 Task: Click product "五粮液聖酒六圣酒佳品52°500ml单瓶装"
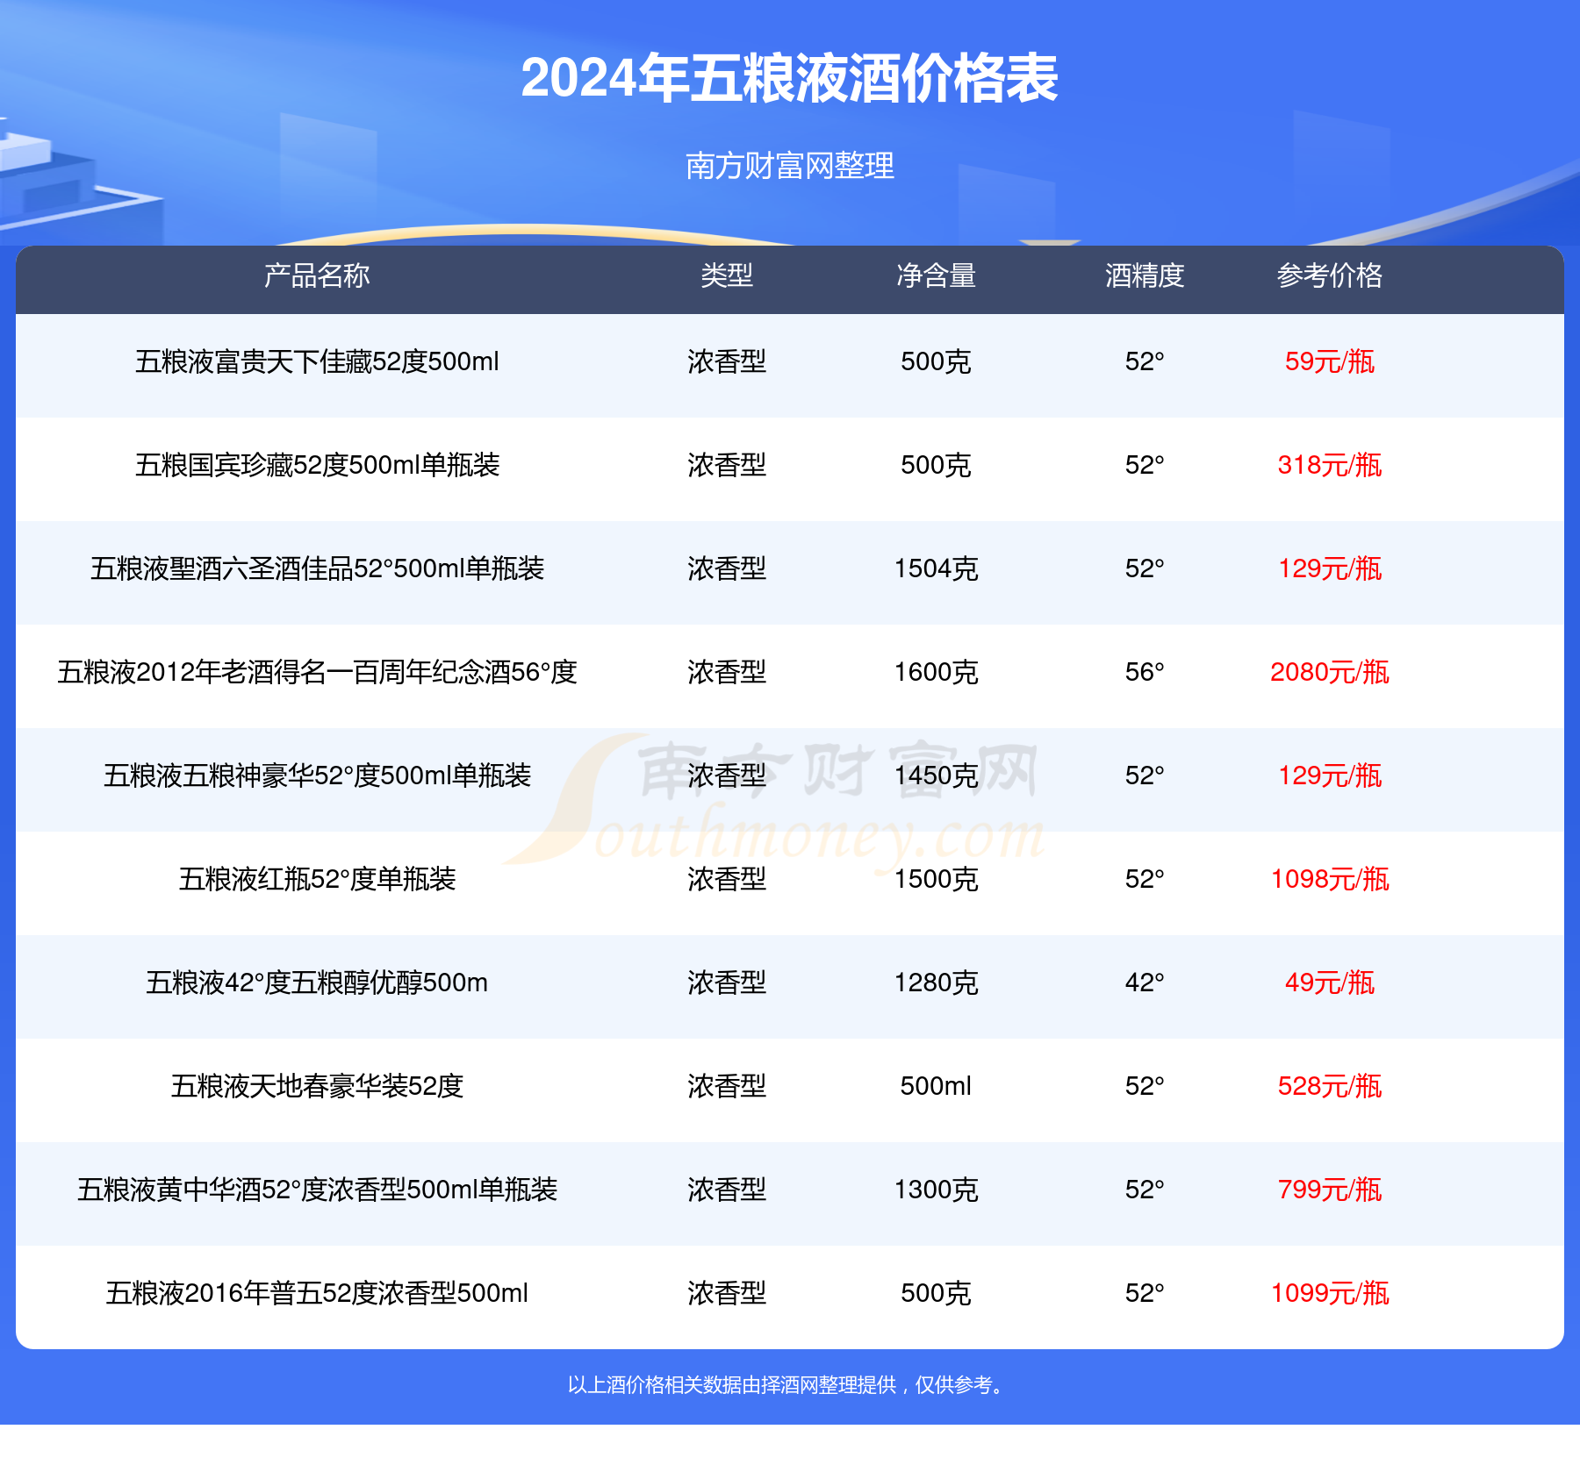[317, 568]
